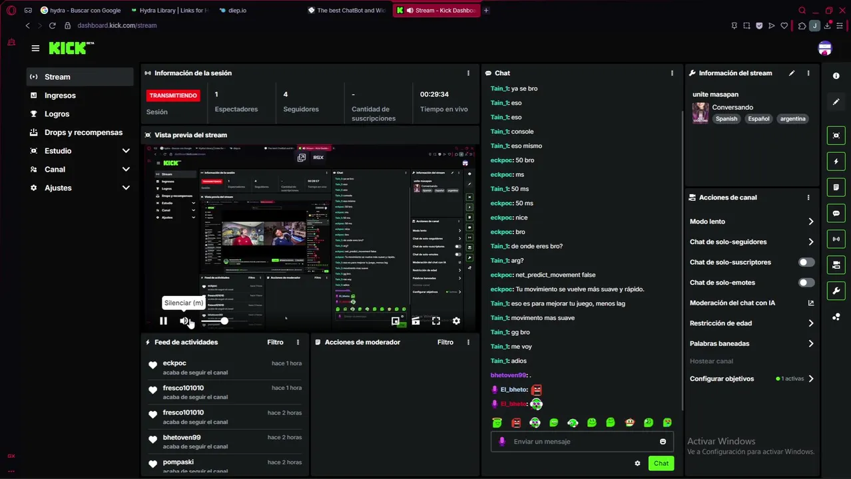851x479 pixels.
Task: Click the Spanish tag chip
Action: [x=726, y=119]
